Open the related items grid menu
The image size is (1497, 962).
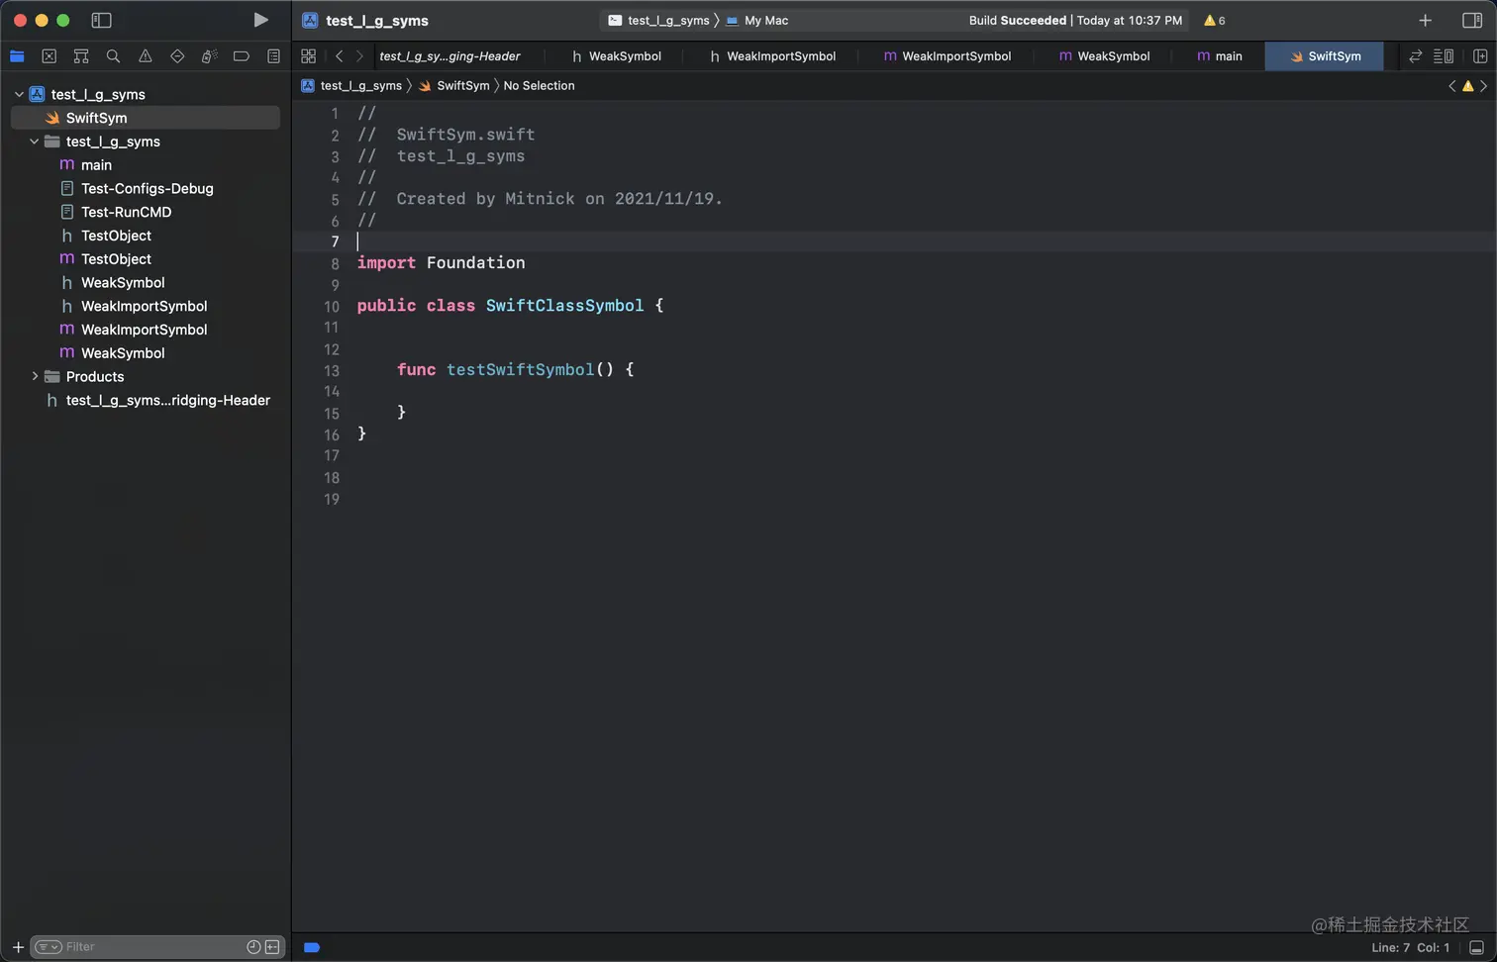pyautogui.click(x=308, y=56)
